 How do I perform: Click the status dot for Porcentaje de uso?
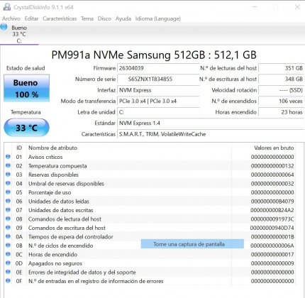[8, 192]
